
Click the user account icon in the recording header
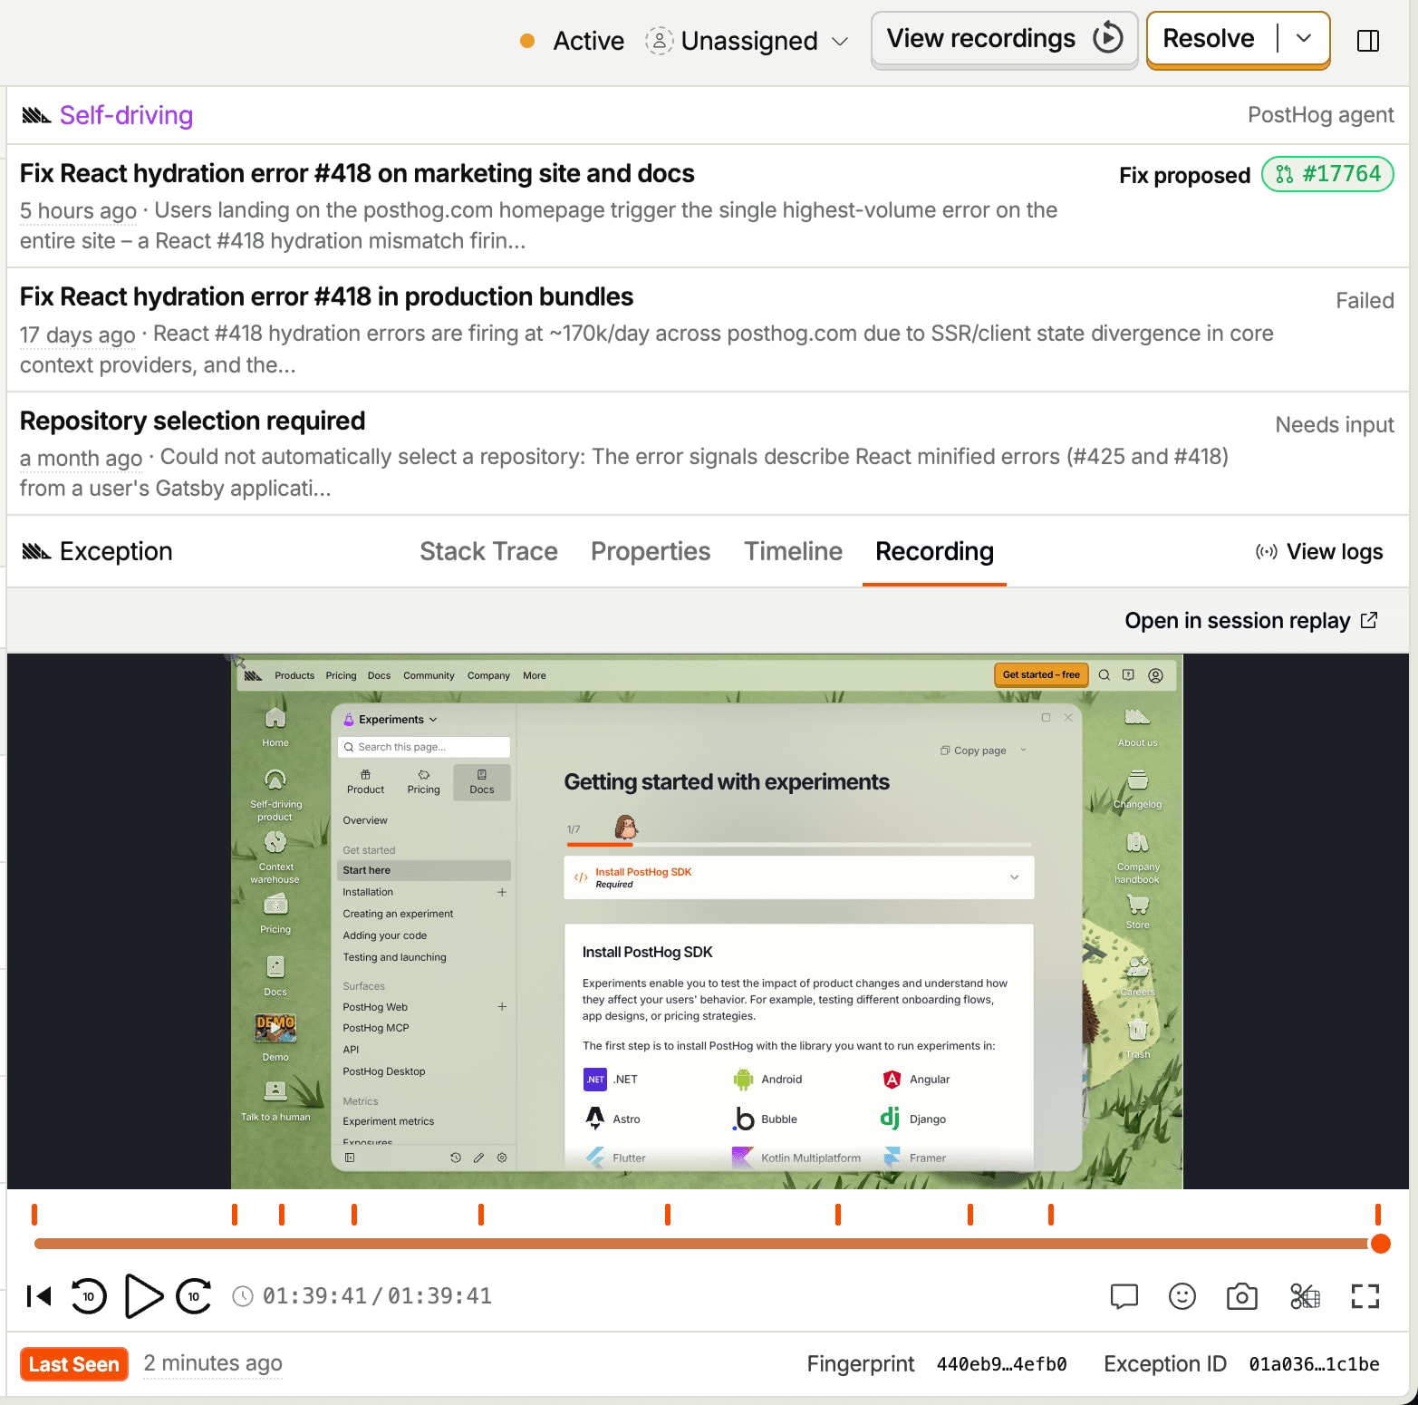[x=1155, y=675]
